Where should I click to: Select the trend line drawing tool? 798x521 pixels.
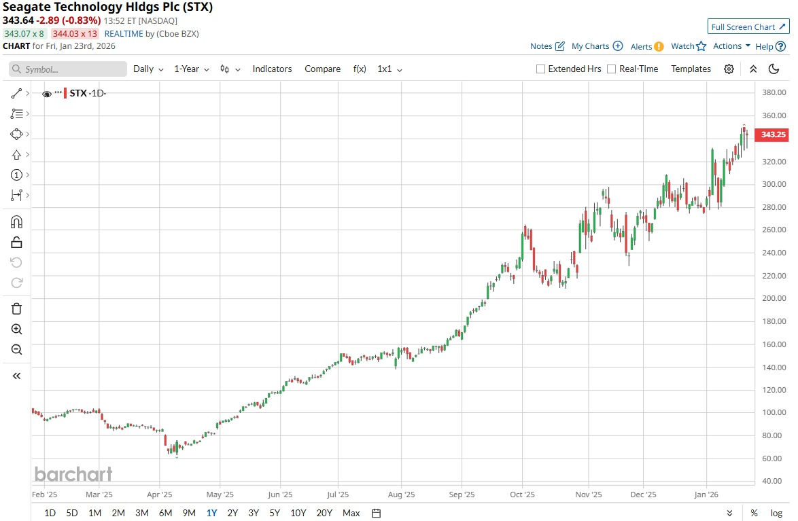16,94
